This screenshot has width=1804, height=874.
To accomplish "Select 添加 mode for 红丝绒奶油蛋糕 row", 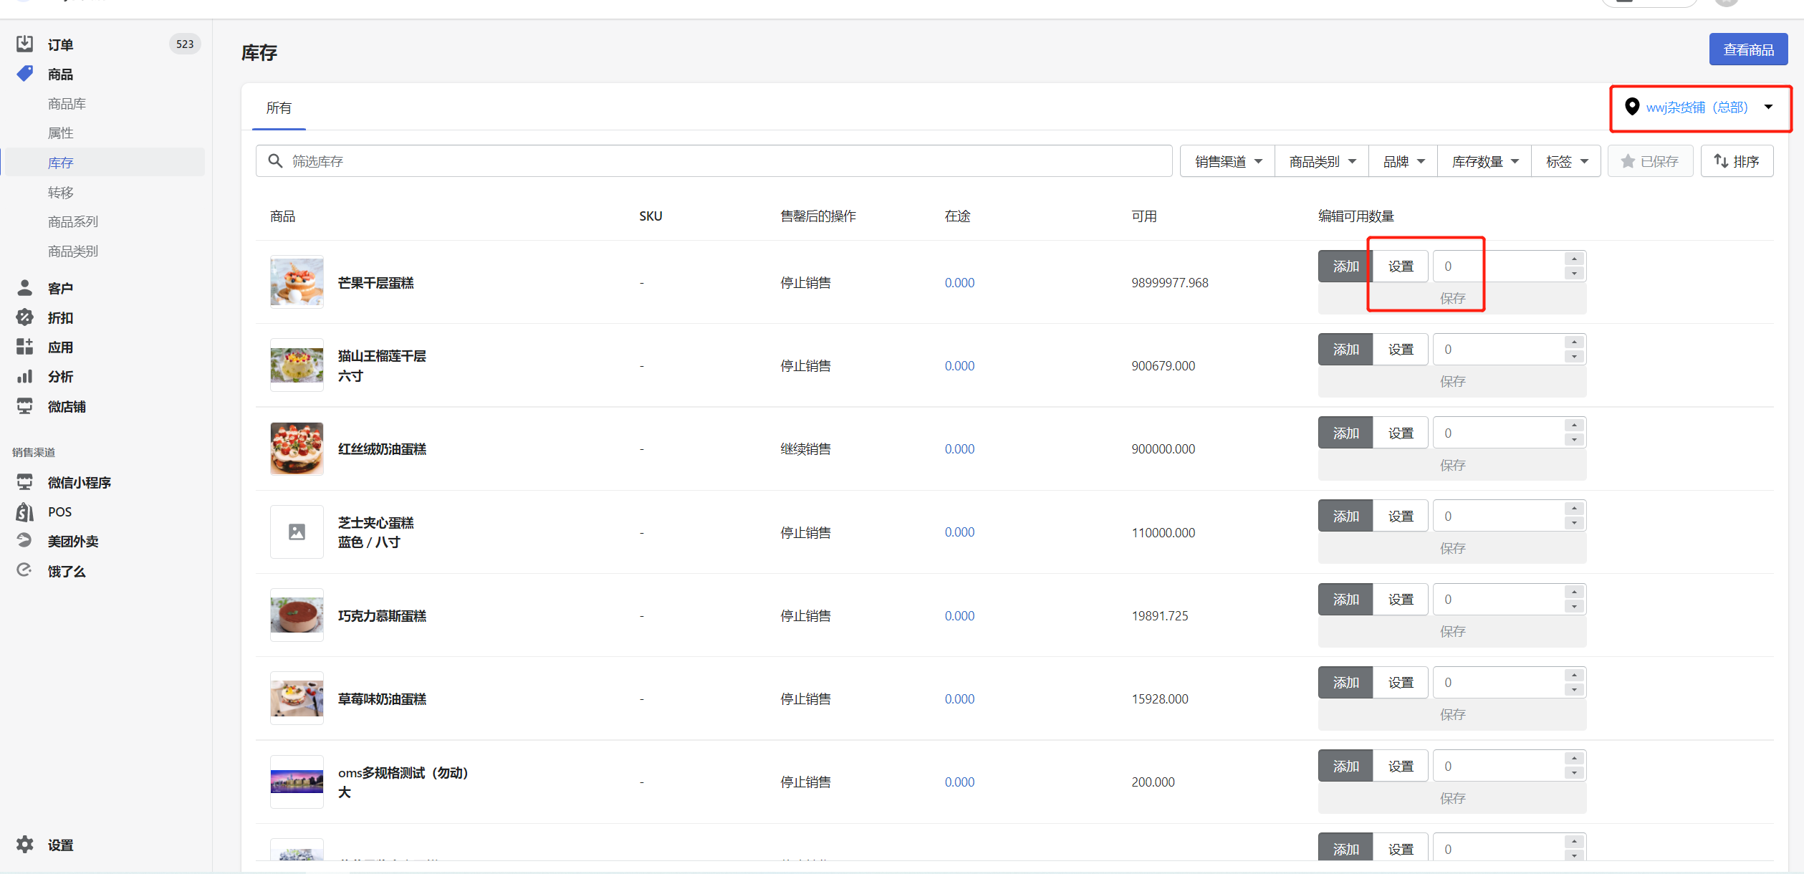I will [x=1345, y=433].
